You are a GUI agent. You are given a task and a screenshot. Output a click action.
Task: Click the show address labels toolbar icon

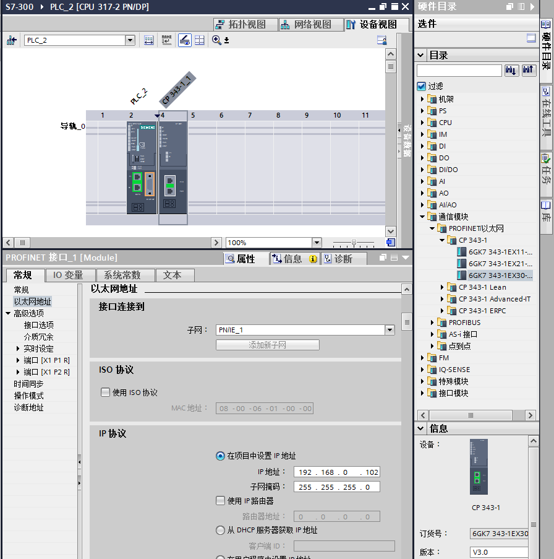pyautogui.click(x=149, y=40)
